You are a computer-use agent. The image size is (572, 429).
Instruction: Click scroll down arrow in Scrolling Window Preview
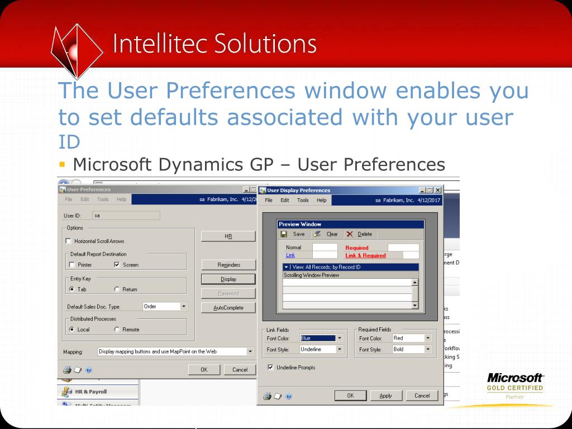(415, 306)
